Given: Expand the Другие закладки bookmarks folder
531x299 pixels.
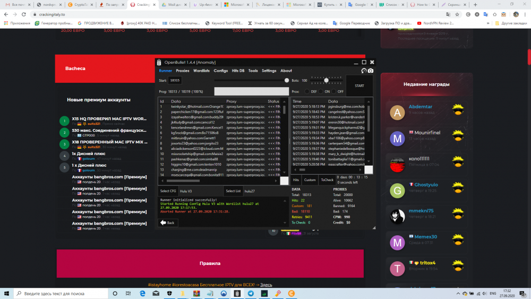Looking at the screenshot, I should coord(511,23).
